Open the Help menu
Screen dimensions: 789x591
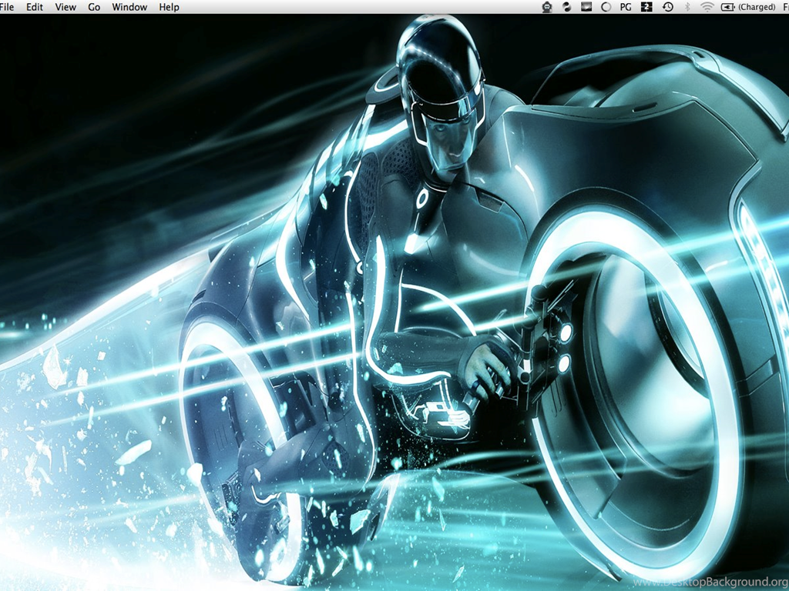pos(169,7)
